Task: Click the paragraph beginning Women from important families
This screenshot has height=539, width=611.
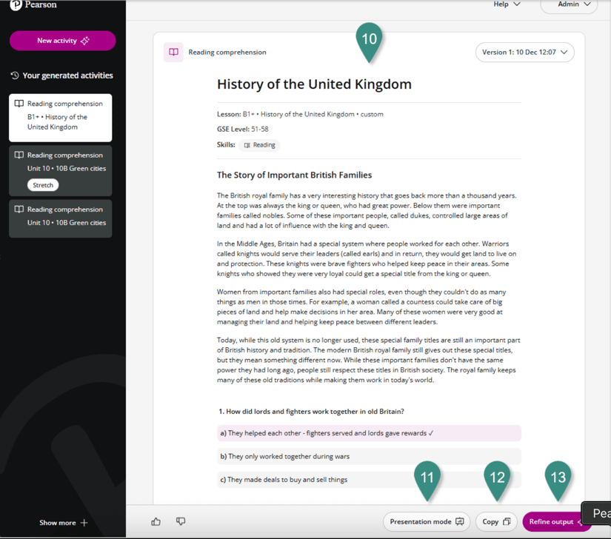Action: [x=361, y=307]
